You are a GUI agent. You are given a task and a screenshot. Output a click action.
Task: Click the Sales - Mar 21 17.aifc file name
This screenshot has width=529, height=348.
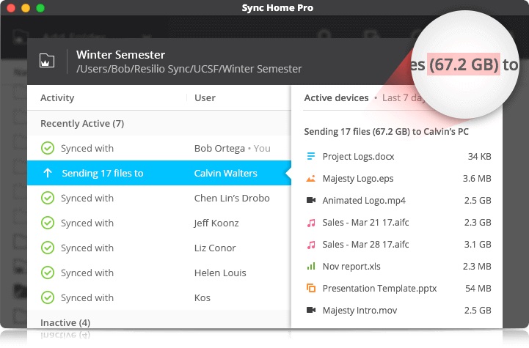[x=365, y=222]
